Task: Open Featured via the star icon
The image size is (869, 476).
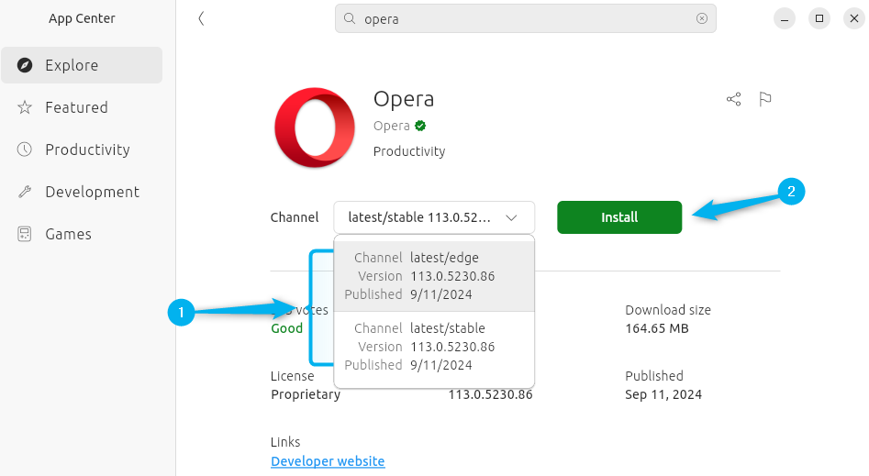Action: [x=26, y=107]
